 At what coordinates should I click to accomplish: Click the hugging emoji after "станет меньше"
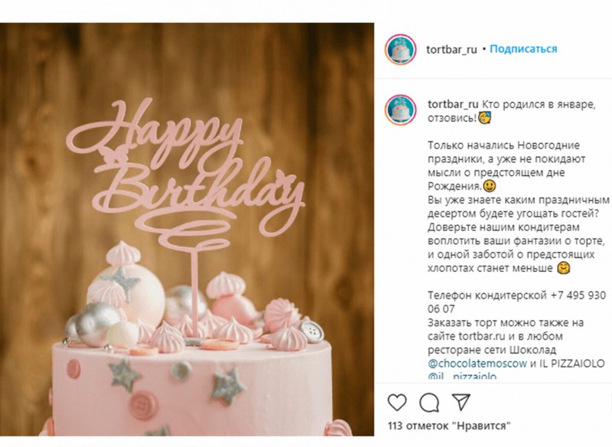564,268
